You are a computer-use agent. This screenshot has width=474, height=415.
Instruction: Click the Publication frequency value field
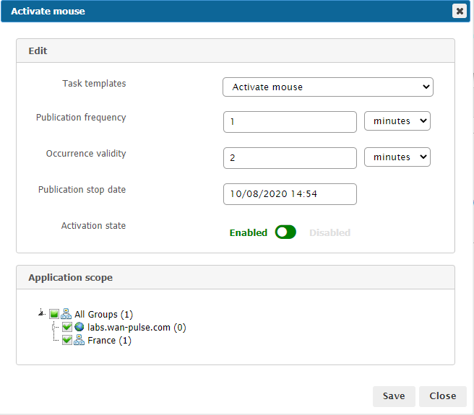coord(290,122)
